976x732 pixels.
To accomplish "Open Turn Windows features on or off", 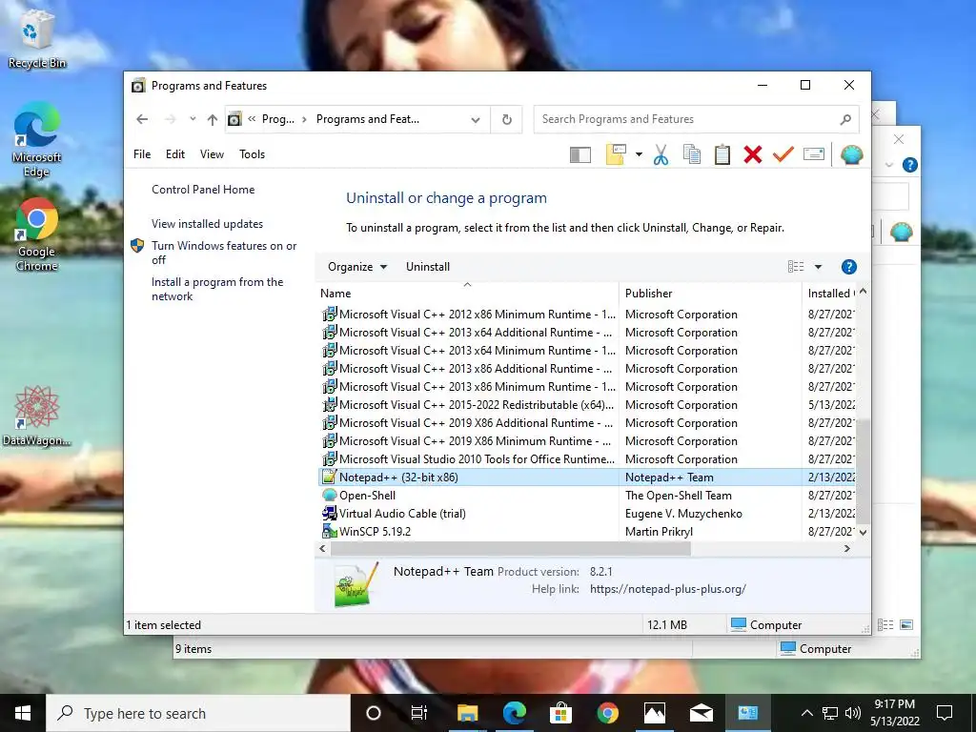I will pyautogui.click(x=224, y=253).
